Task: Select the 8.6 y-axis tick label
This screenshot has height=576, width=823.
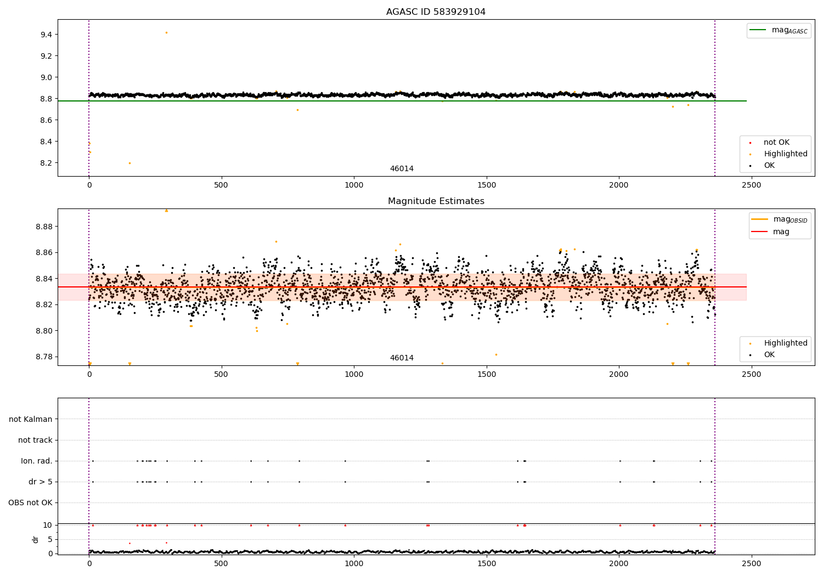Action: pyautogui.click(x=46, y=120)
